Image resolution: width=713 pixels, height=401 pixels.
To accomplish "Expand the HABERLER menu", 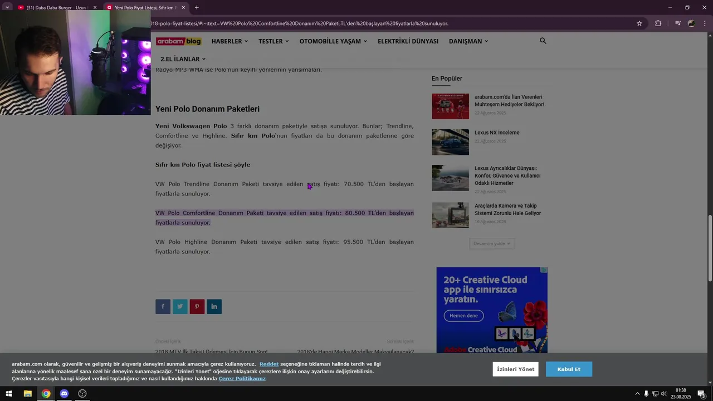I will click(229, 41).
